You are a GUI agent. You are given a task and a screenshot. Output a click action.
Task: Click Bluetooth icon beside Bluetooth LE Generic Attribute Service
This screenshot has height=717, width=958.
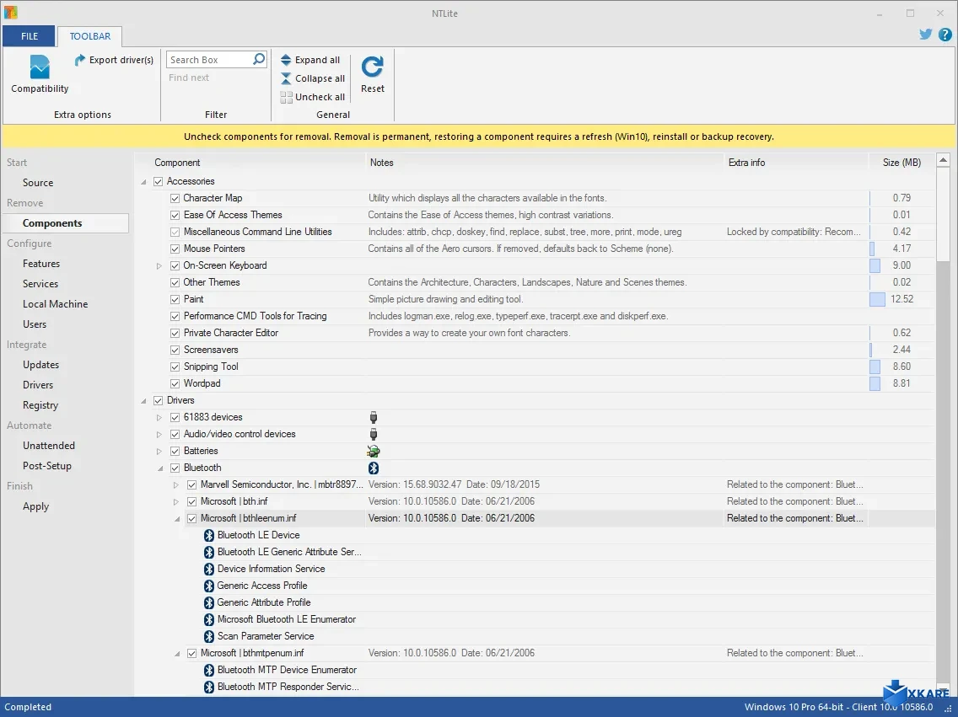coord(209,552)
